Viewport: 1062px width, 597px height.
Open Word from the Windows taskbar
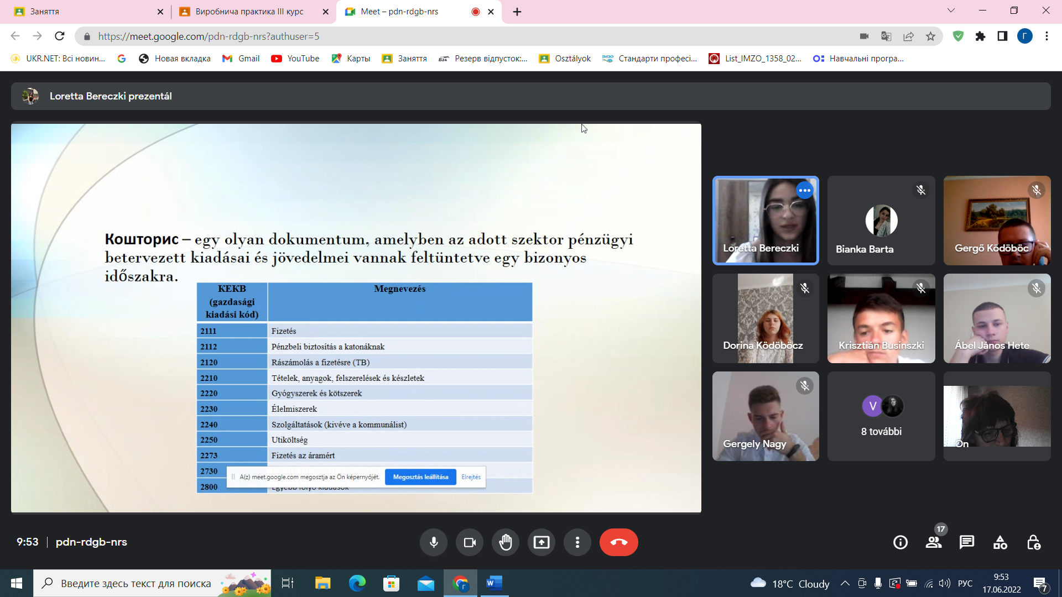click(494, 583)
